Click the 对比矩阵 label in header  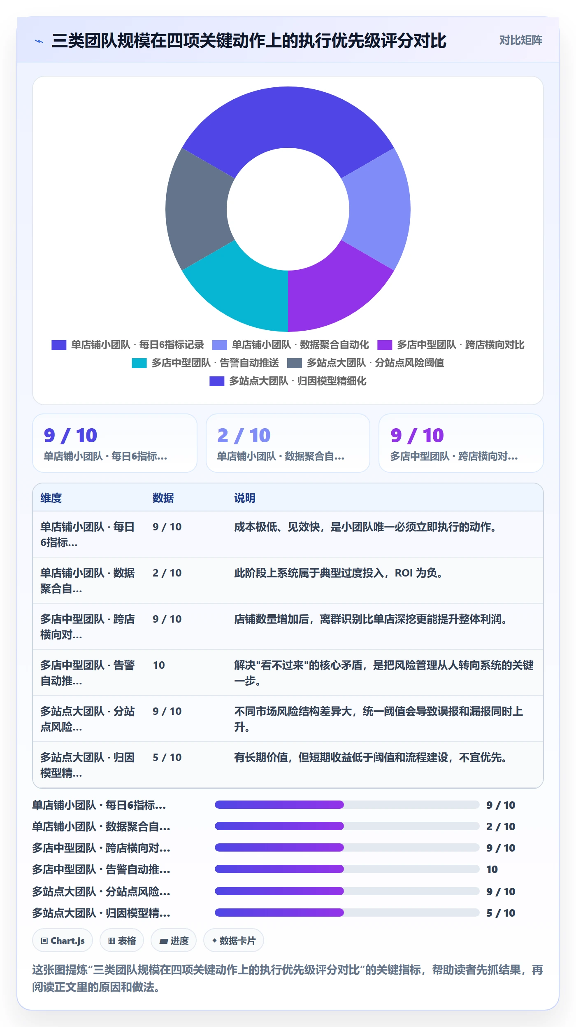pos(520,40)
